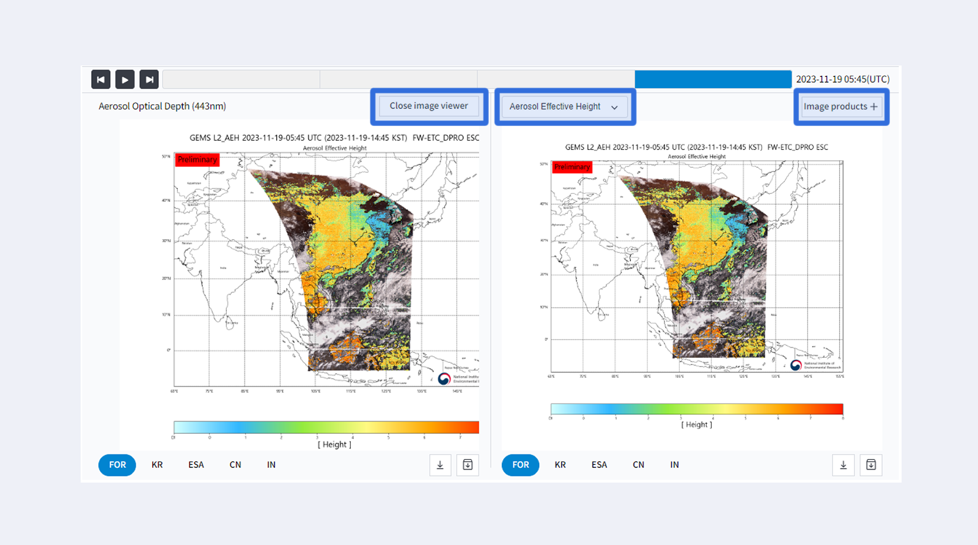Viewport: 978px width, 545px height.
Task: Save left image data with file-download icon
Action: (468, 465)
